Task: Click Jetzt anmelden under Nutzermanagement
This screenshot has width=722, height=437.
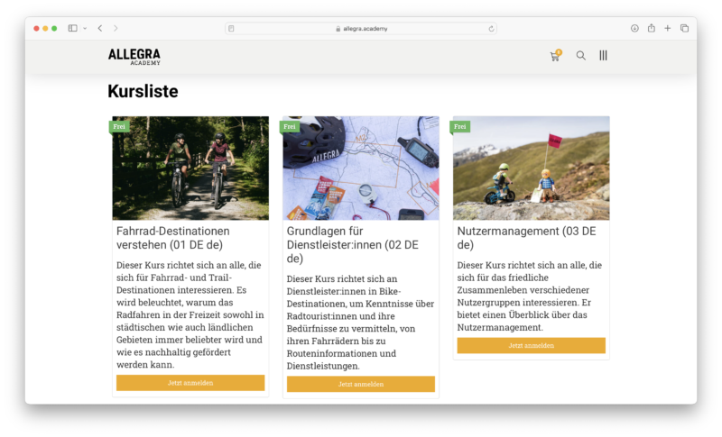Action: (x=531, y=346)
